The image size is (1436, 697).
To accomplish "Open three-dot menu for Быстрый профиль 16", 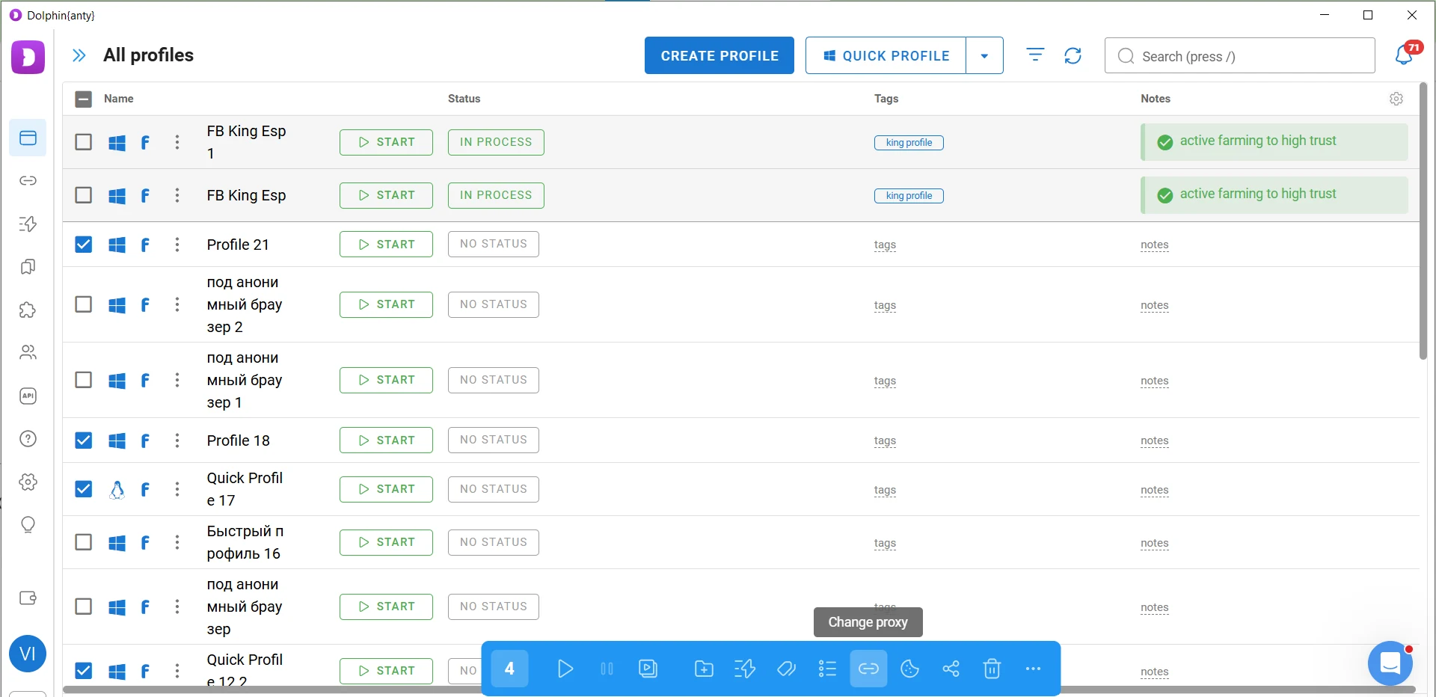I will point(177,542).
